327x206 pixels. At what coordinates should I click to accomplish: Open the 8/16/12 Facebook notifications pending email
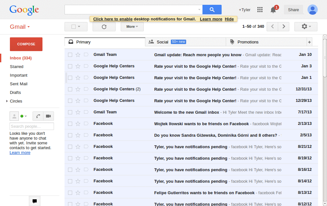191,170
